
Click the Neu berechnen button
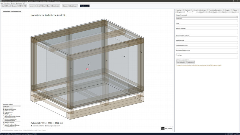85,6
